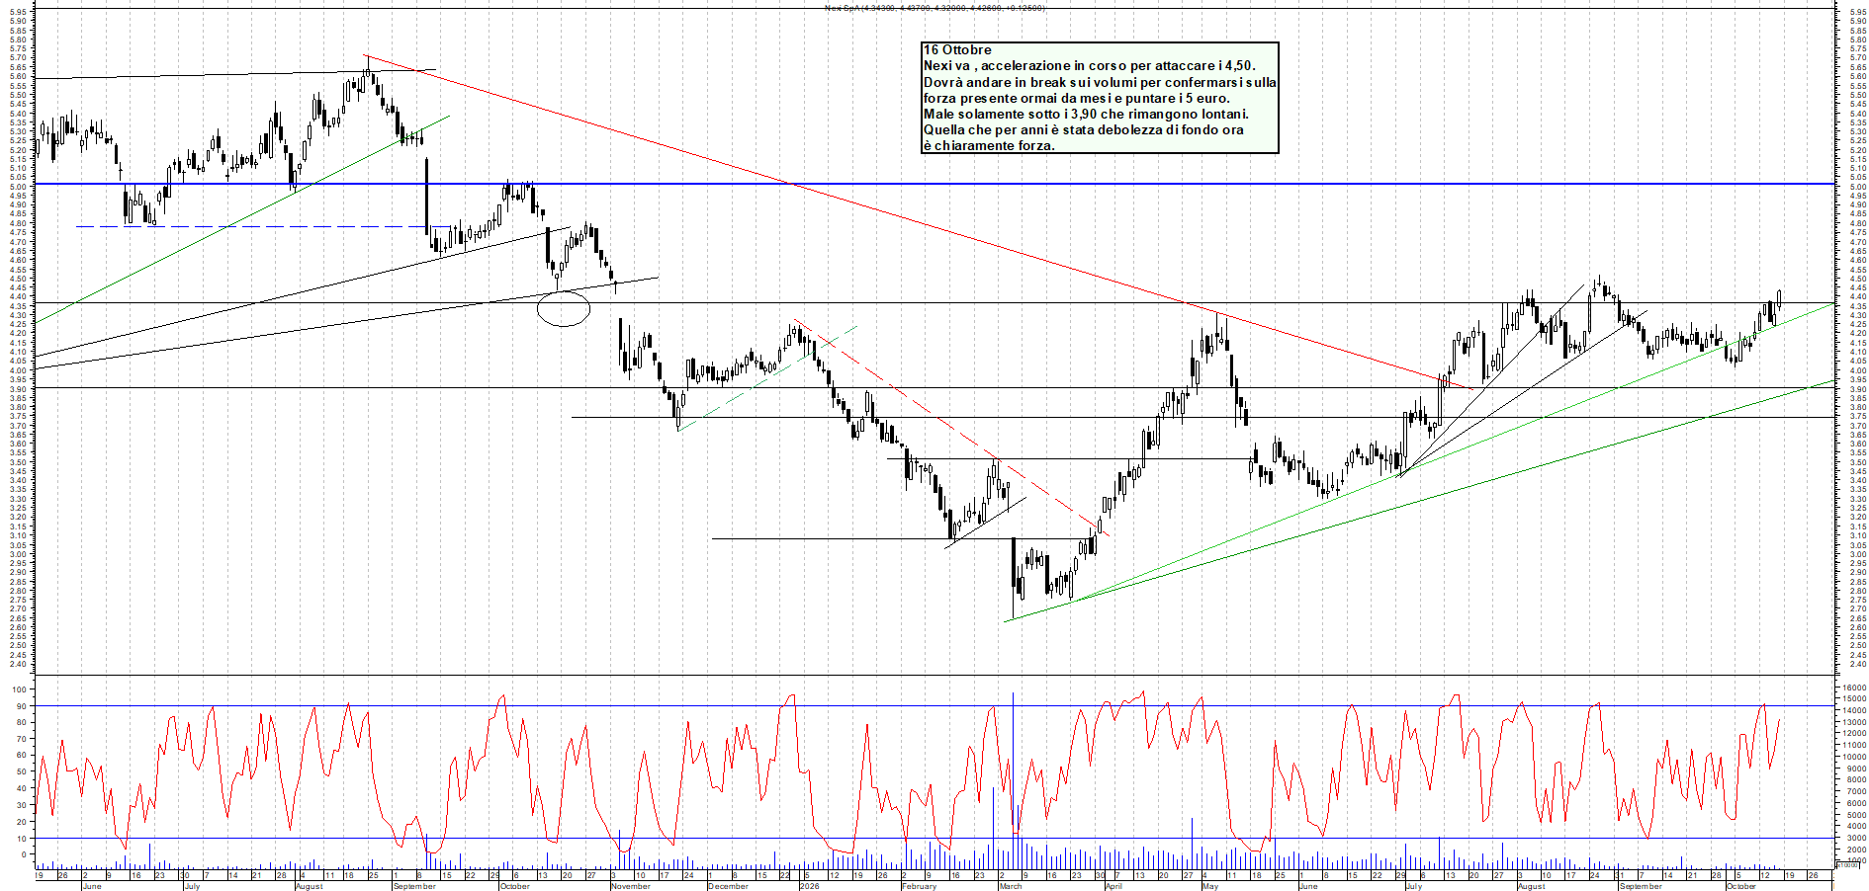This screenshot has width=1869, height=891.
Task: Select the green-shaded annotation text box
Action: (x=1100, y=98)
